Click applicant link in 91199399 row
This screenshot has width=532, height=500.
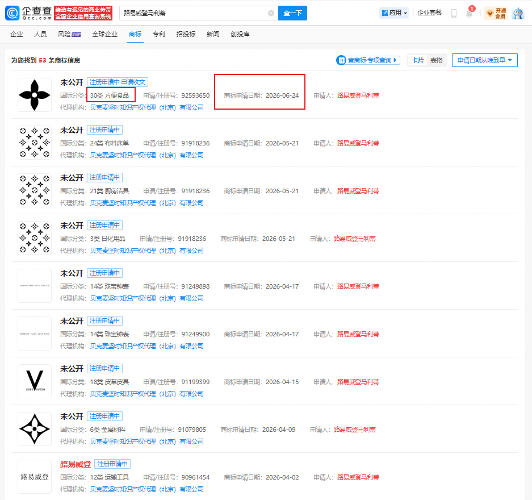358,382
